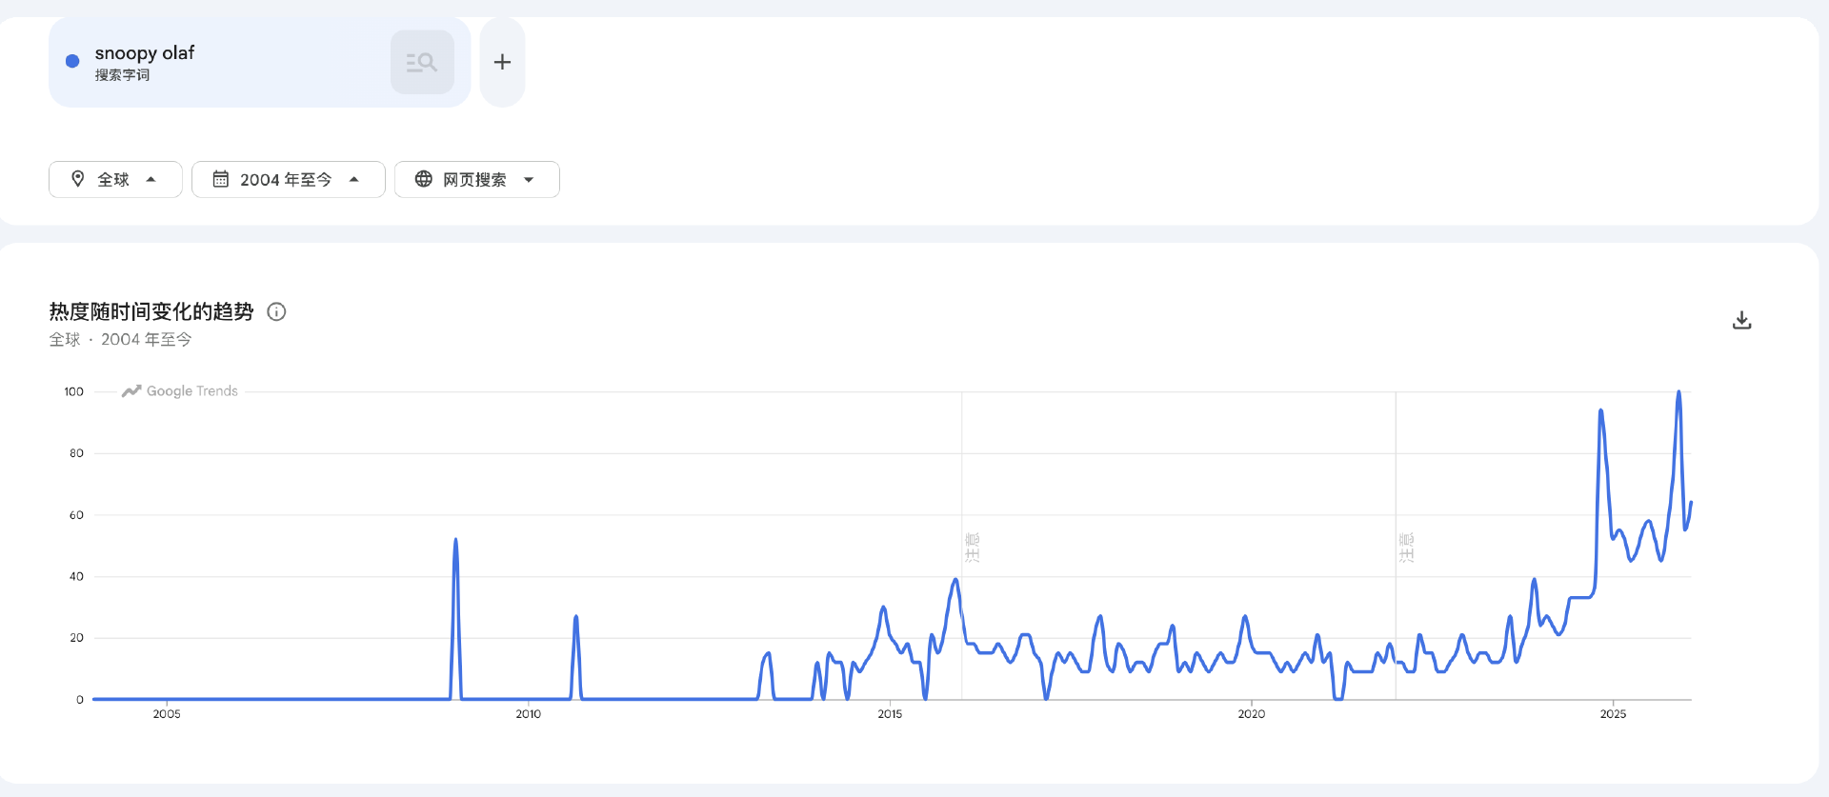Click the 2009 spike peak on the trend line
Screen dimensions: 1829x797
[x=455, y=540]
